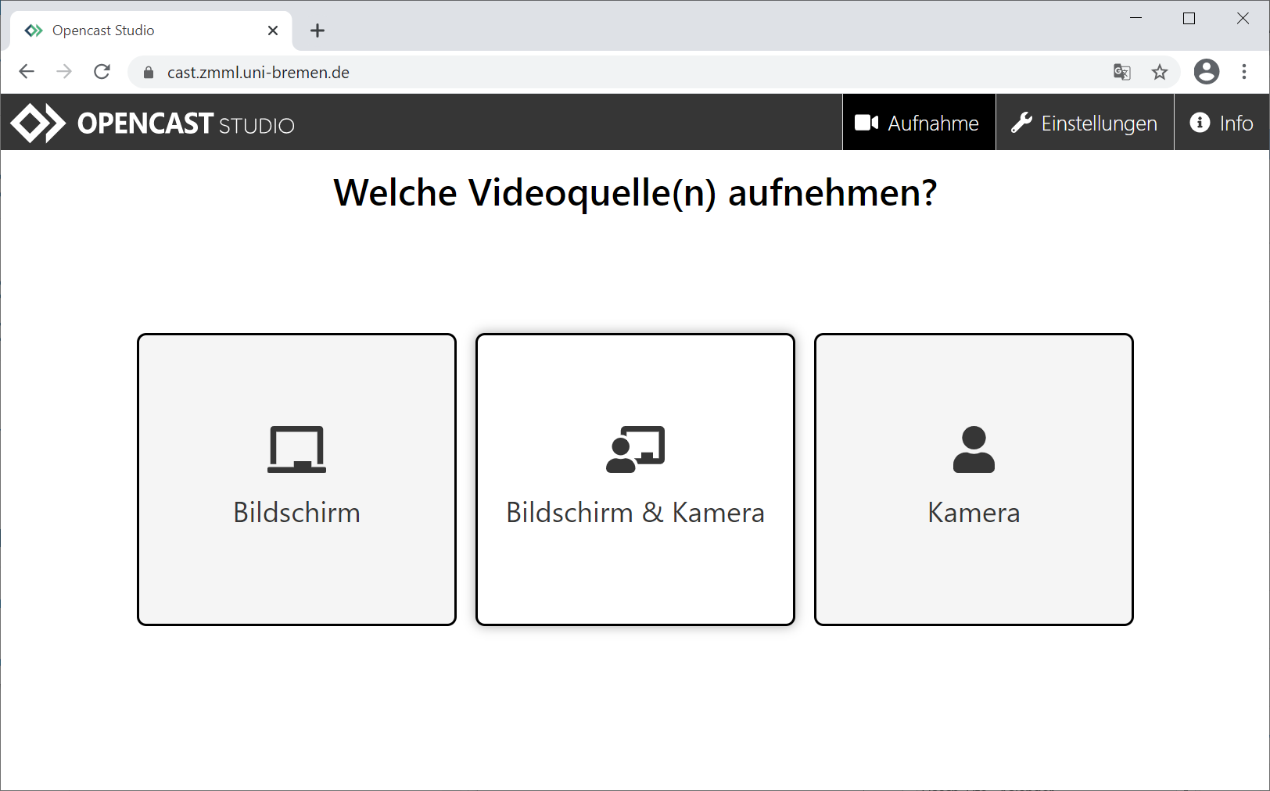Open the Aufnahme tab
This screenshot has height=791, width=1270.
[x=919, y=123]
